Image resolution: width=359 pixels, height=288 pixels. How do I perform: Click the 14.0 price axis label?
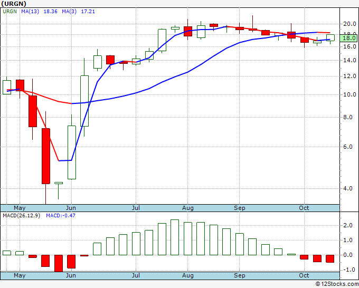[x=349, y=60]
